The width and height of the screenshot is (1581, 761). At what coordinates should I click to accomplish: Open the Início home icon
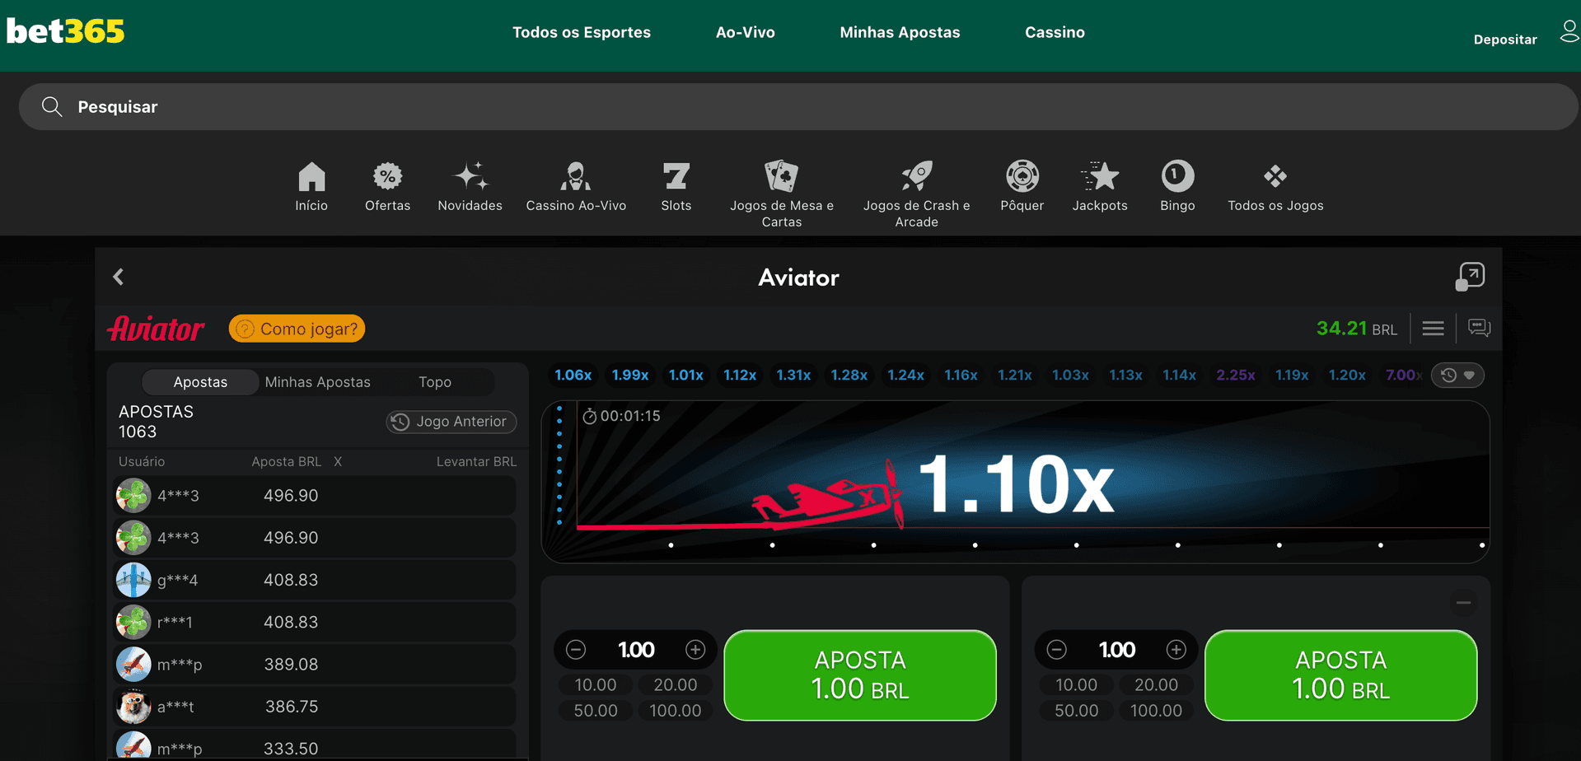(x=311, y=176)
